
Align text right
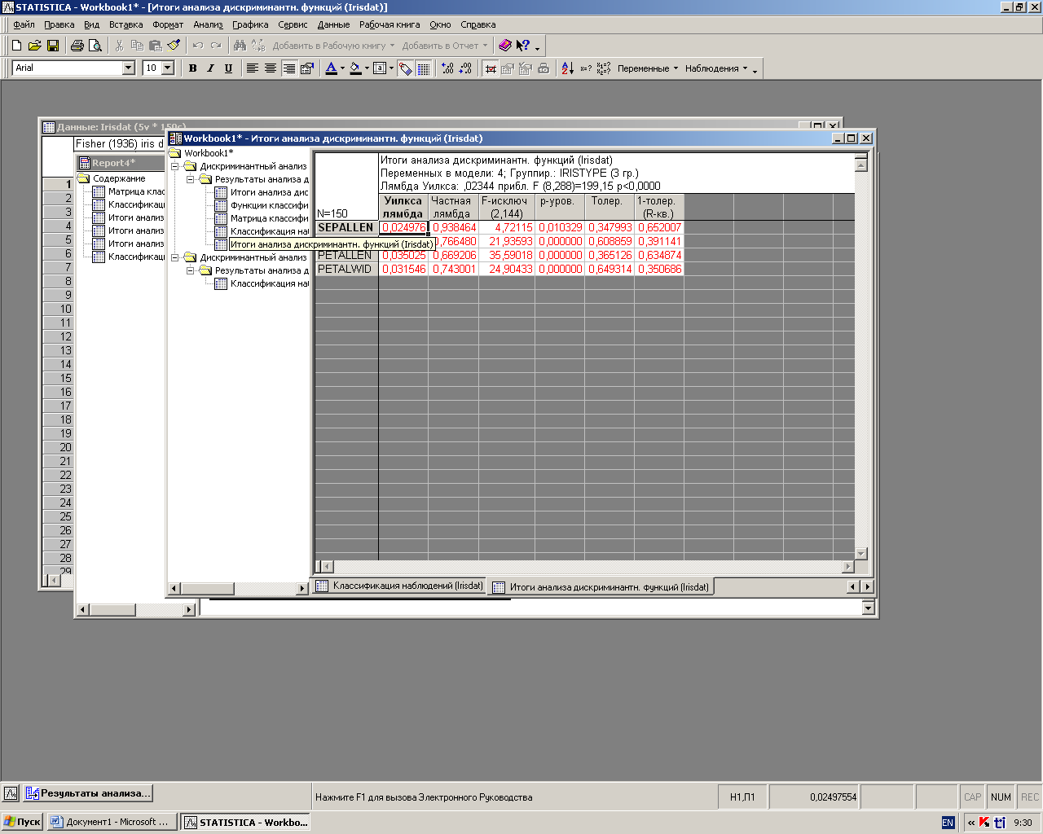tap(288, 68)
